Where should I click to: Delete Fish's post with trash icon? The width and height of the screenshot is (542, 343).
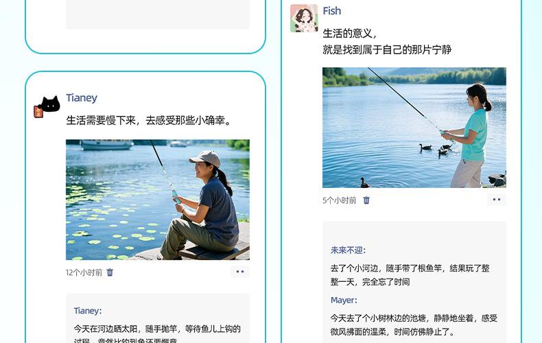click(x=366, y=200)
